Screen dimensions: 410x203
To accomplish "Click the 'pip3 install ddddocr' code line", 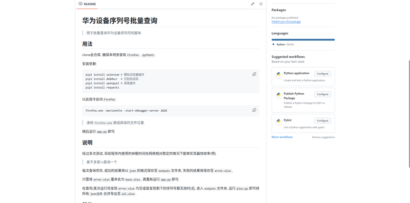I will (x=112, y=79).
